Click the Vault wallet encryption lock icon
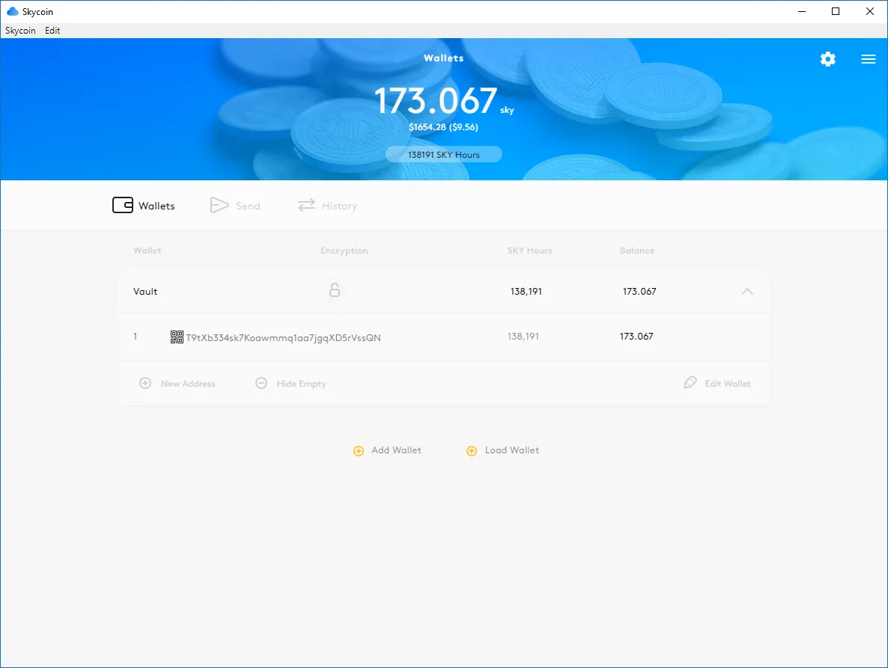This screenshot has width=888, height=668. coord(335,290)
